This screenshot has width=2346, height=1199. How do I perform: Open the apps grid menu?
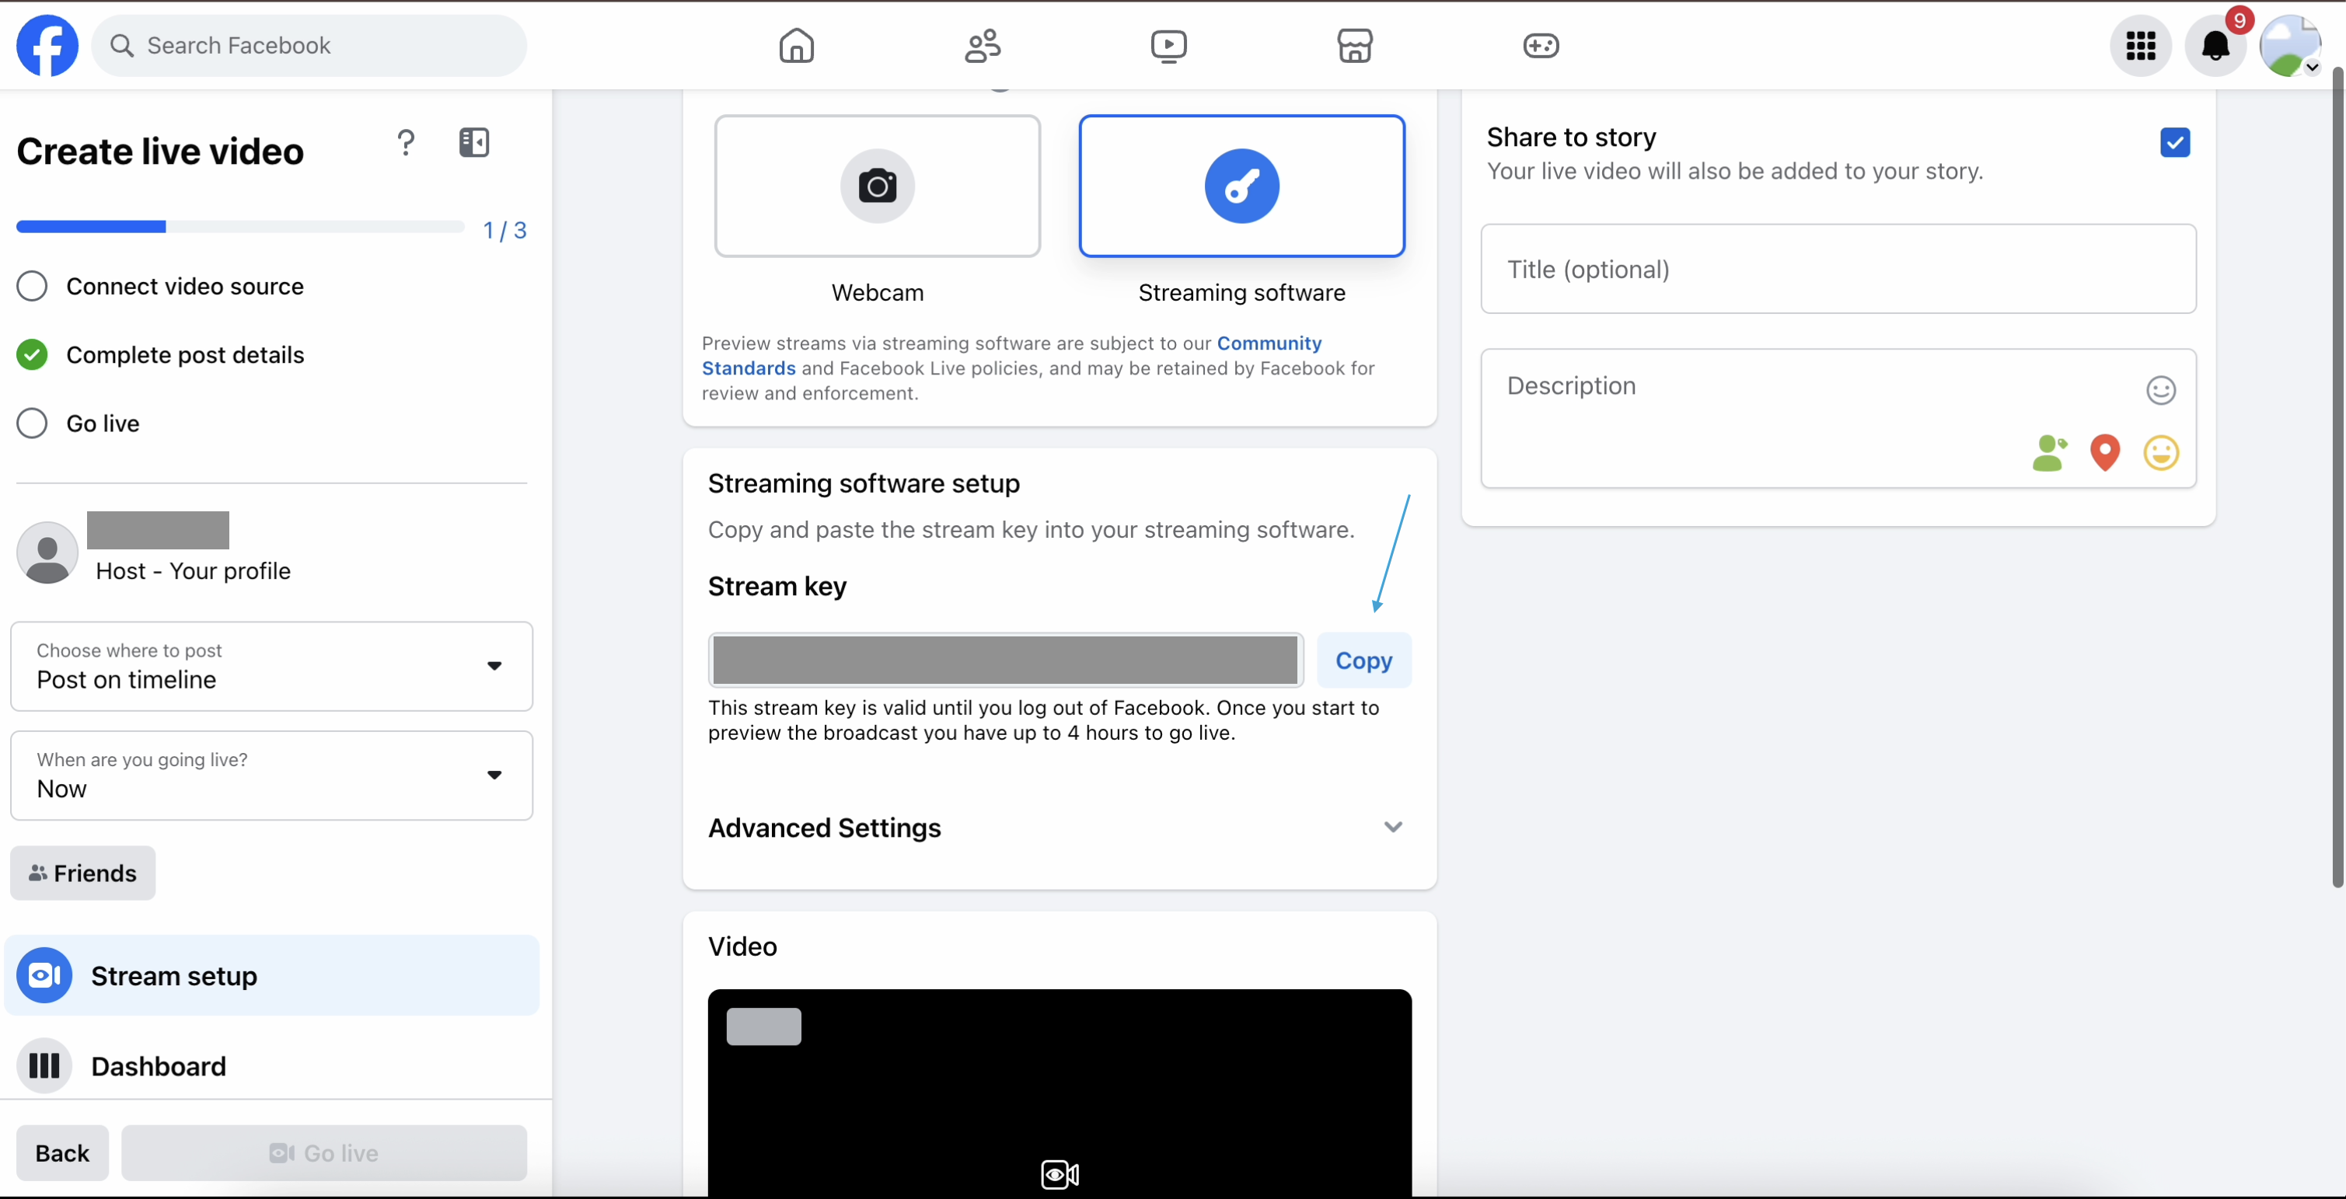pyautogui.click(x=2140, y=46)
